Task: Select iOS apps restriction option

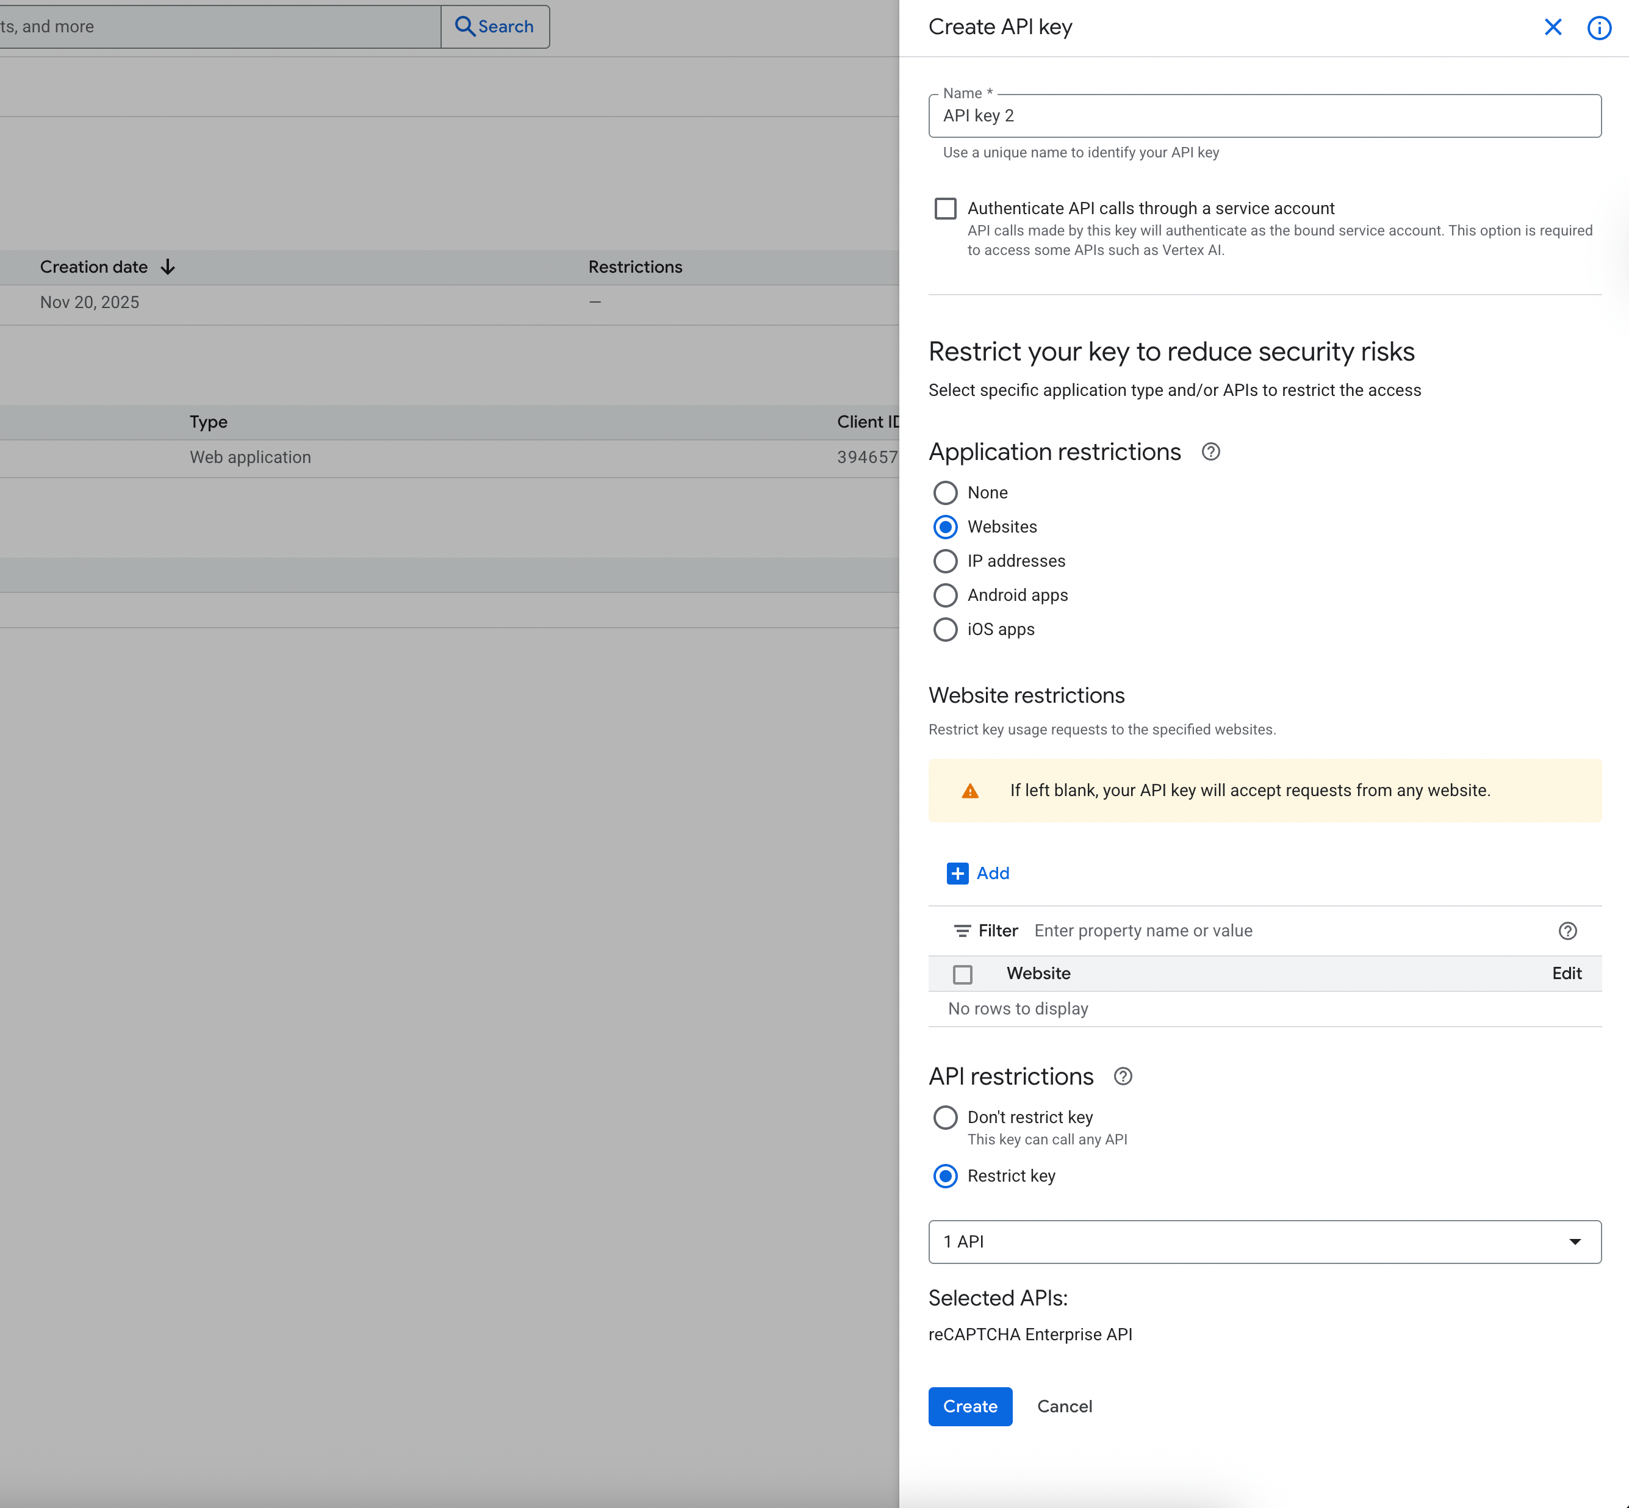Action: (945, 630)
